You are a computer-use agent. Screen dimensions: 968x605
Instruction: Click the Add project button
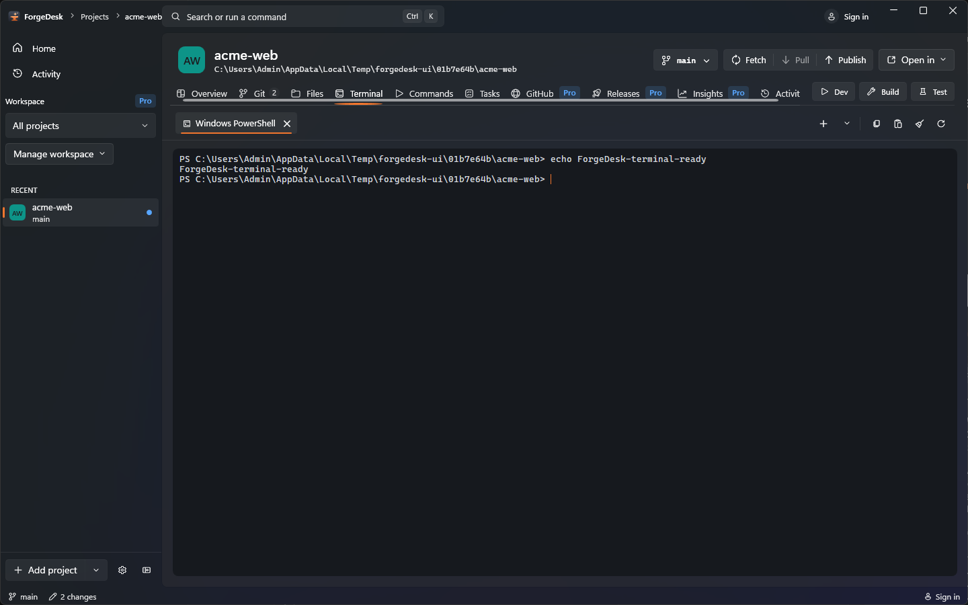tap(46, 570)
